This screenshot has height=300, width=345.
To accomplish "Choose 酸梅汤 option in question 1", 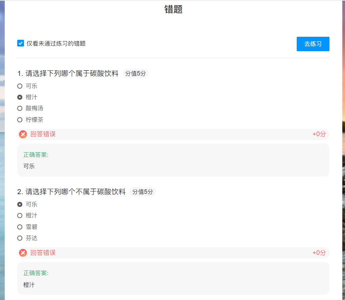I will point(20,108).
